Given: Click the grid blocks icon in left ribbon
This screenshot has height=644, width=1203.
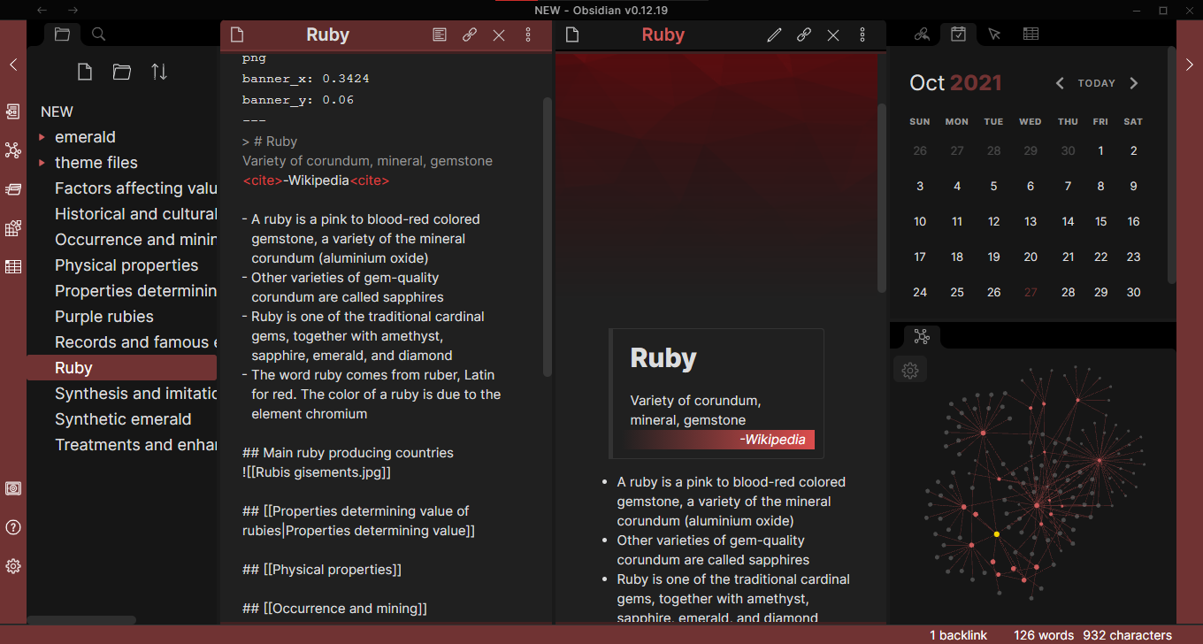Looking at the screenshot, I should (13, 228).
